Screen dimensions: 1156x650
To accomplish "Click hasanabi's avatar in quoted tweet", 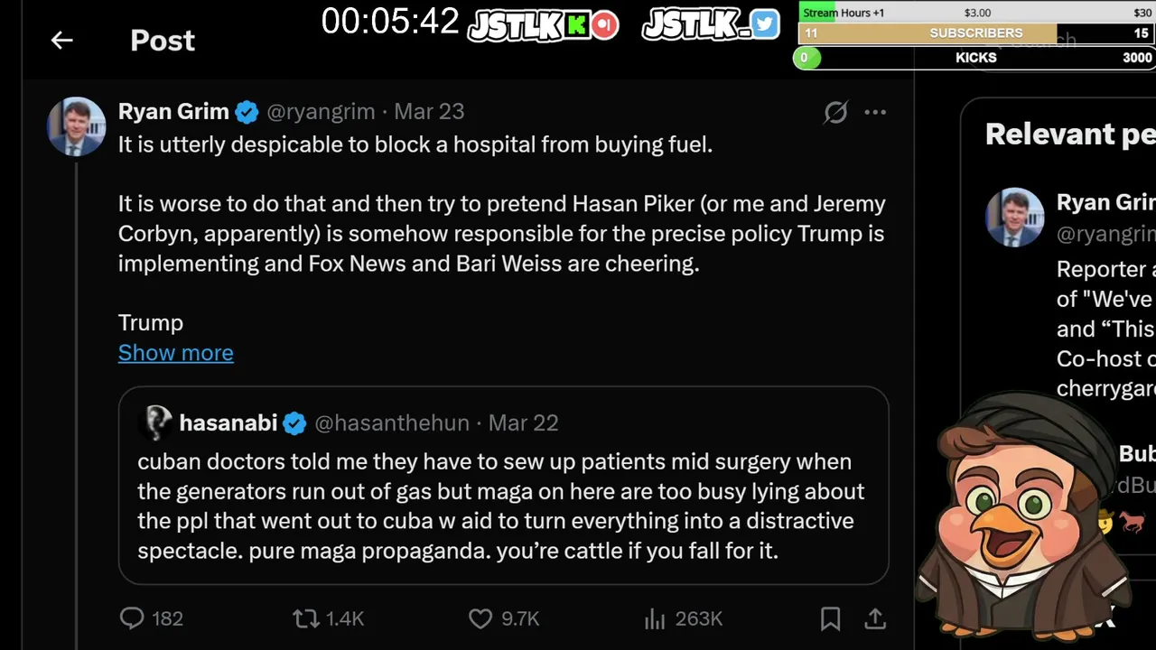I will (158, 422).
